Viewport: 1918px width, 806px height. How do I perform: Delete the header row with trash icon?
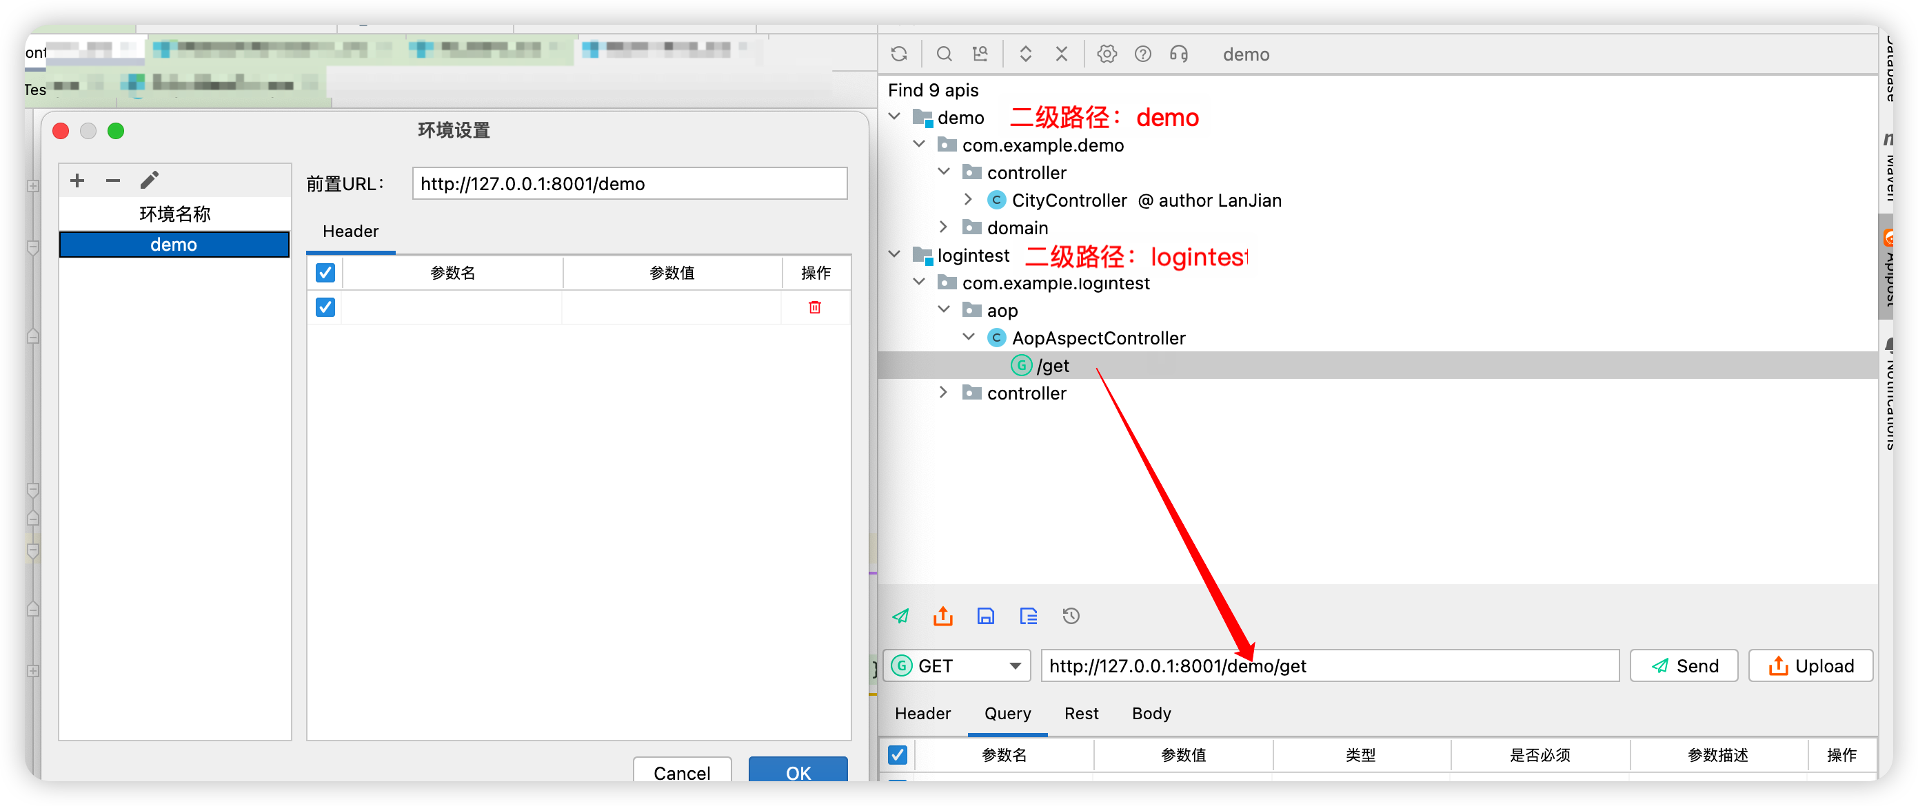[814, 307]
